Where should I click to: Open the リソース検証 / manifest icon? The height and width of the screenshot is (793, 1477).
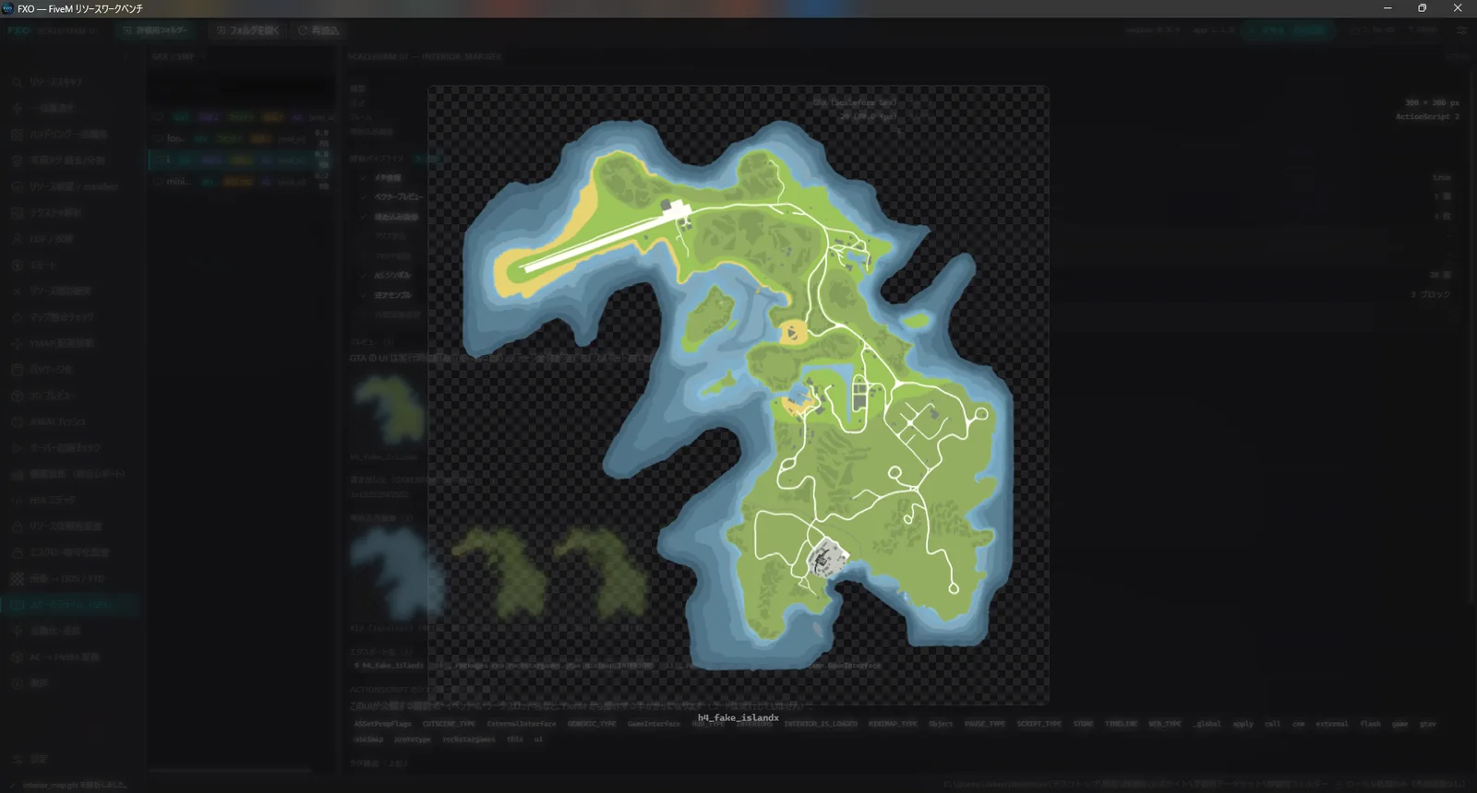point(17,186)
